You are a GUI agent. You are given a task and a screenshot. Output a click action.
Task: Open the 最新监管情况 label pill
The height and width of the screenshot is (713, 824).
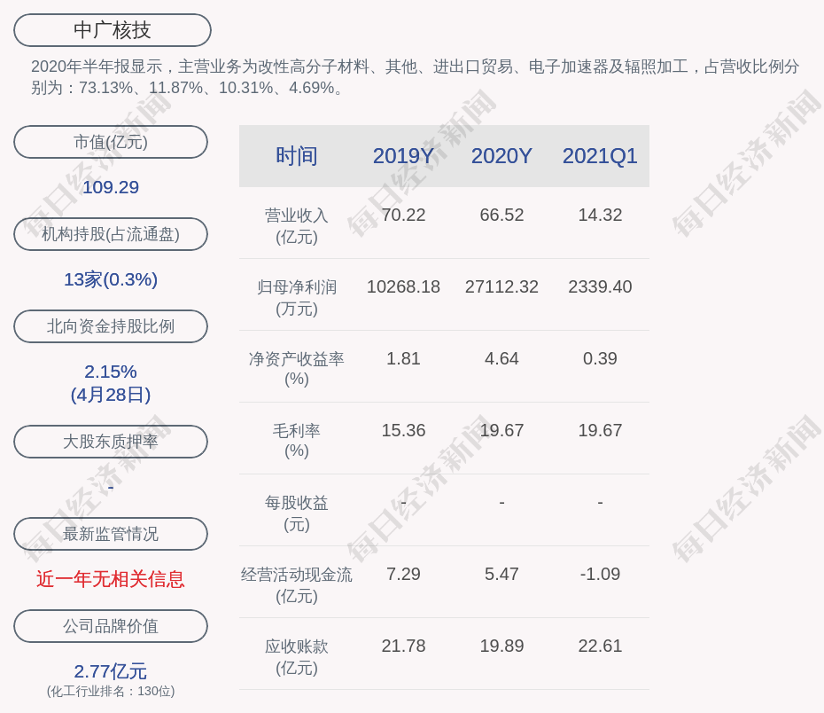pos(111,534)
